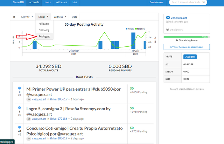Open vasquez.art profile name in sidebar
The image size is (224, 144).
[179, 18]
